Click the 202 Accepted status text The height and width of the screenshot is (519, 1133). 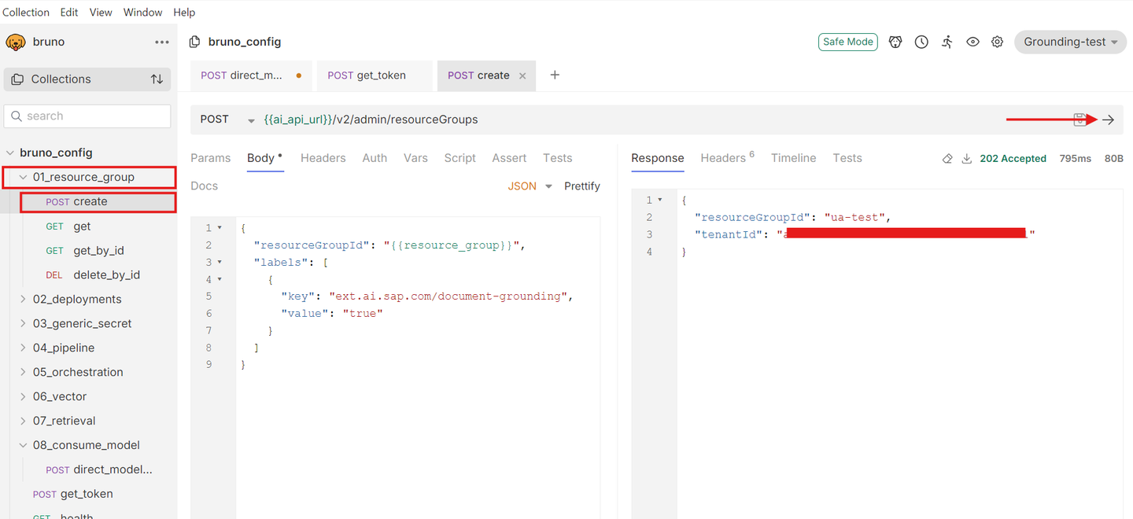point(1013,159)
